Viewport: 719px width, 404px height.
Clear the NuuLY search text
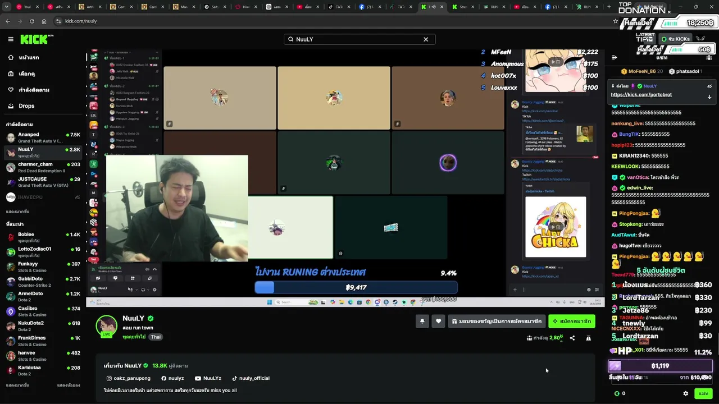426,39
